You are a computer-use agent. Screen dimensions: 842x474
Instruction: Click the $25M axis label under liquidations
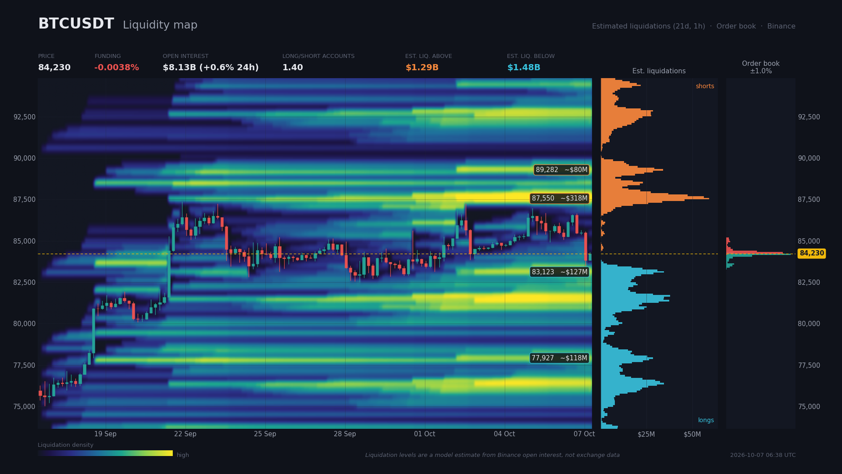(x=646, y=434)
